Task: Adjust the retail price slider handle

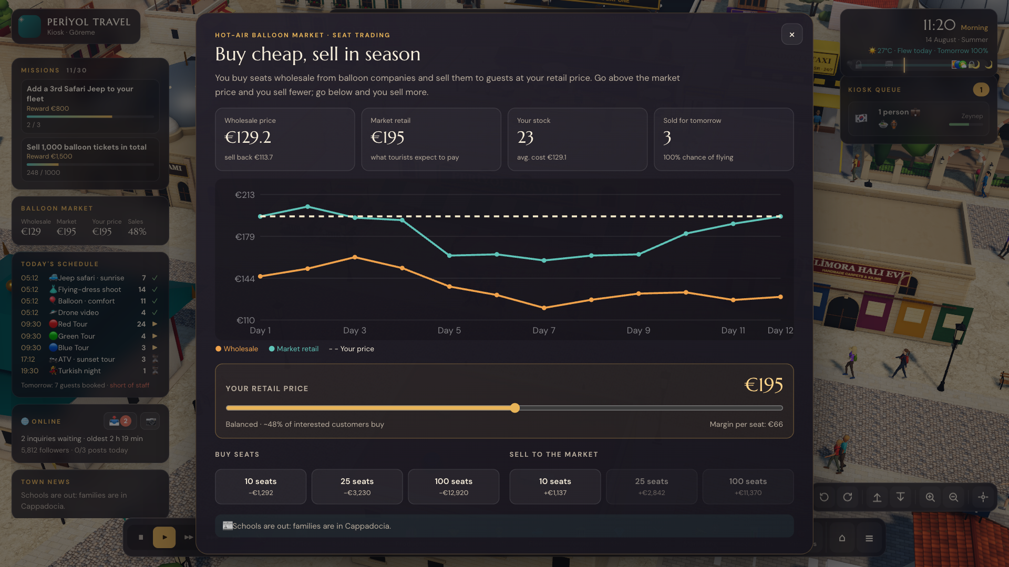Action: click(515, 408)
